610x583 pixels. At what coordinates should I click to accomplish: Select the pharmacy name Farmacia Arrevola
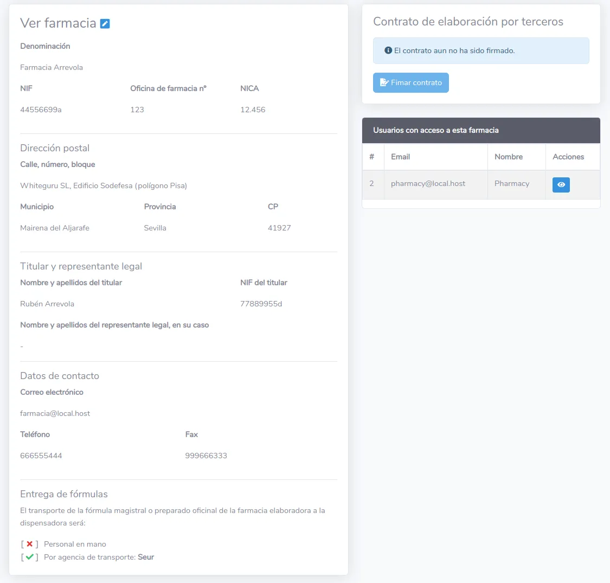pyautogui.click(x=52, y=67)
